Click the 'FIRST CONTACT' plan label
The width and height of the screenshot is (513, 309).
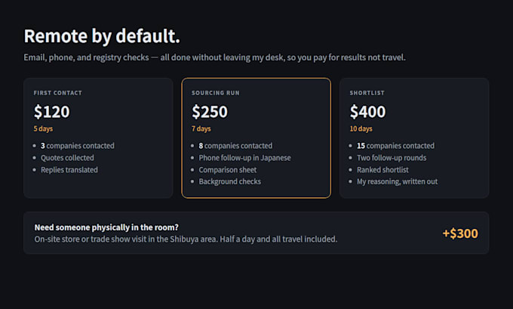[x=58, y=93]
